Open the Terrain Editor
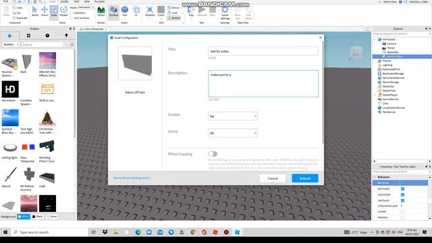This screenshot has height=243, width=432. [101, 11]
